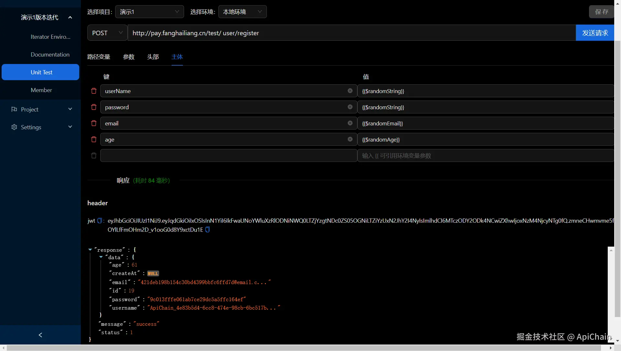
Task: Collapse the sidebar with back arrow
Action: tap(40, 335)
